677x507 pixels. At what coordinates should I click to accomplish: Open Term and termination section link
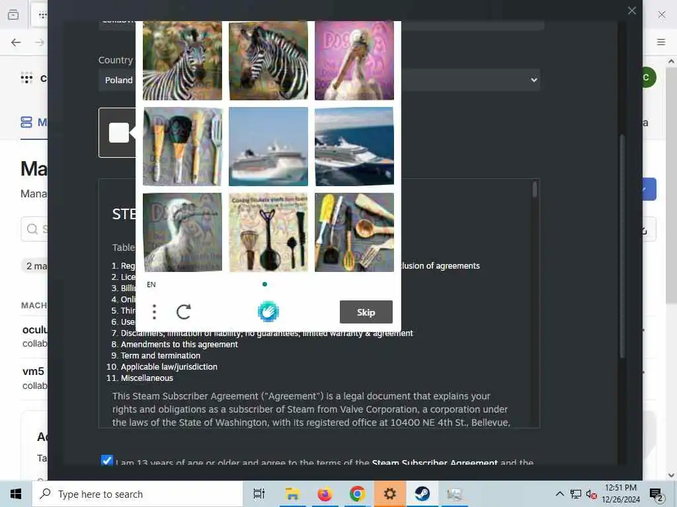click(160, 356)
